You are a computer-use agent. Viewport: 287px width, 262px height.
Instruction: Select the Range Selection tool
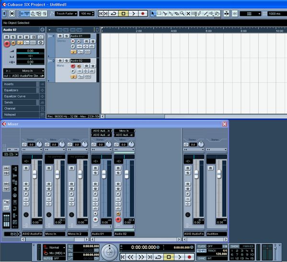pos(159,14)
